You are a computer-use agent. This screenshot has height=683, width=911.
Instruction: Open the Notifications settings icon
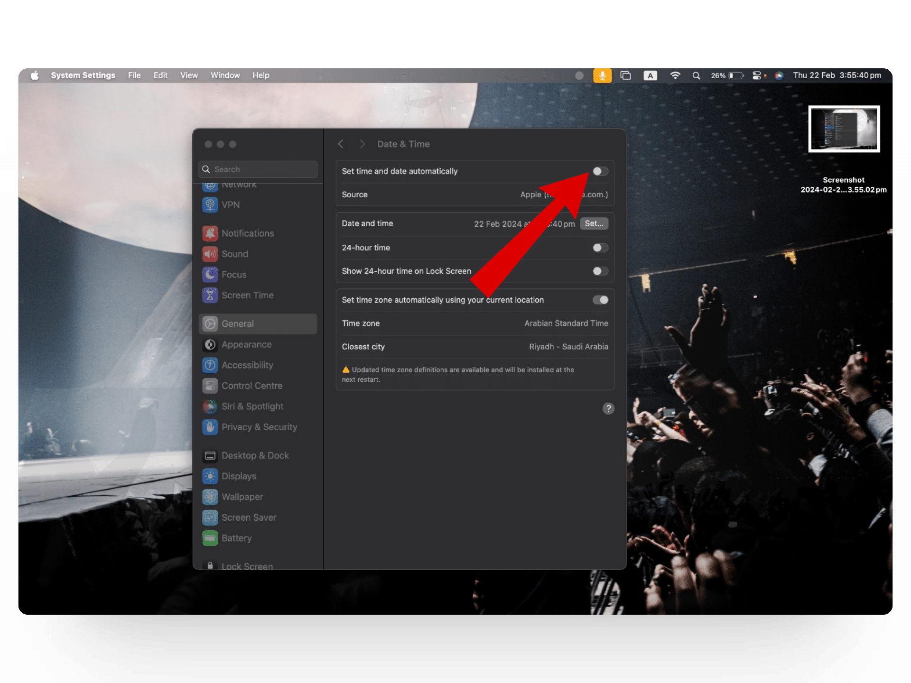(210, 233)
